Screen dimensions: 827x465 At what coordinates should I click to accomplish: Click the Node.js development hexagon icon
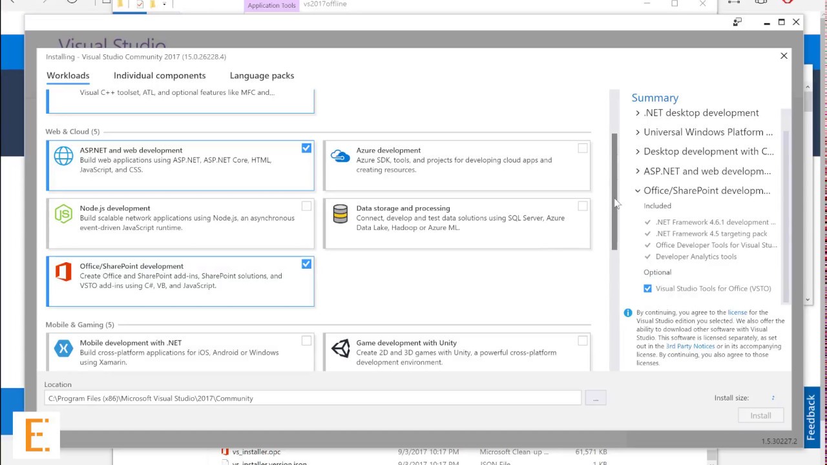tap(63, 214)
